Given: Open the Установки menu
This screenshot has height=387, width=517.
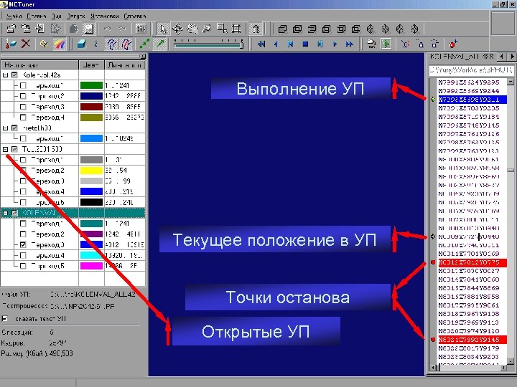Looking at the screenshot, I should click(104, 16).
